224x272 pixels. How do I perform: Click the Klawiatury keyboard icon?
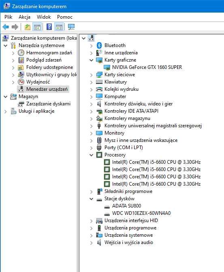pyautogui.click(x=99, y=82)
